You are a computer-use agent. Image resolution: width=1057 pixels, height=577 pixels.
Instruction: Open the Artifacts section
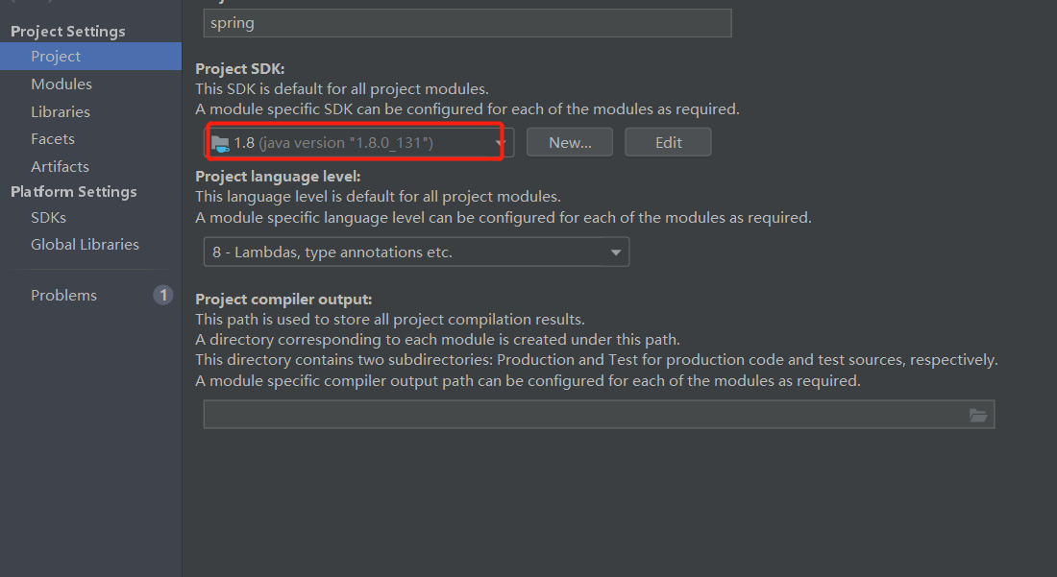(60, 166)
